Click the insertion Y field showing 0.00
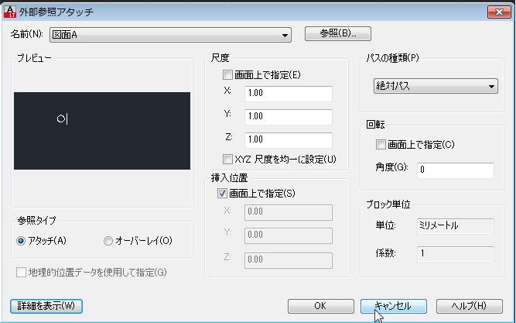 click(289, 235)
